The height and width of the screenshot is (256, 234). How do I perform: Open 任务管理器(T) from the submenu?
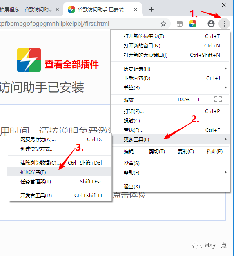[60, 181]
